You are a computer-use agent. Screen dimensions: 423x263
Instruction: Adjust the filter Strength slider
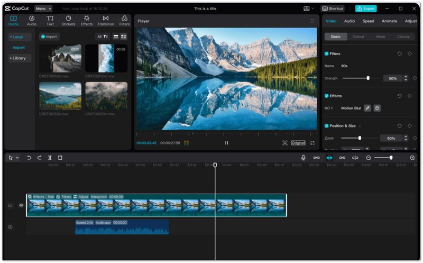(362, 78)
